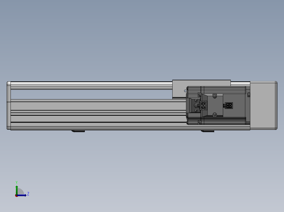Click the green Y axis arrow on triad
Image resolution: width=284 pixels, height=212 pixels.
pos(17,189)
